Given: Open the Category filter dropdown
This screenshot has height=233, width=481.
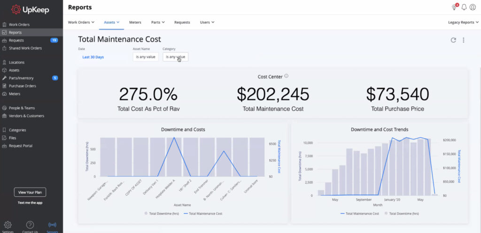Looking at the screenshot, I should click(x=175, y=57).
